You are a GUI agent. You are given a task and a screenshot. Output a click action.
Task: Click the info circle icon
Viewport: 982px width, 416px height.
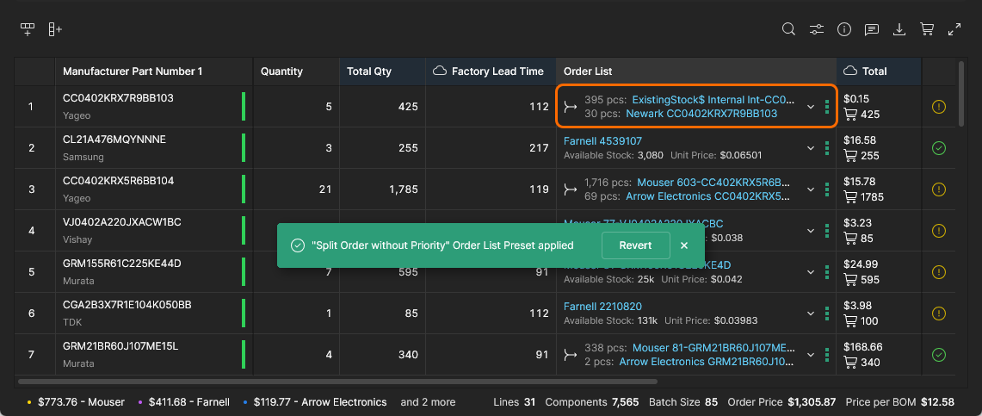click(844, 29)
